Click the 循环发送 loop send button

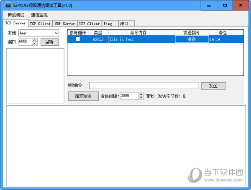83,96
